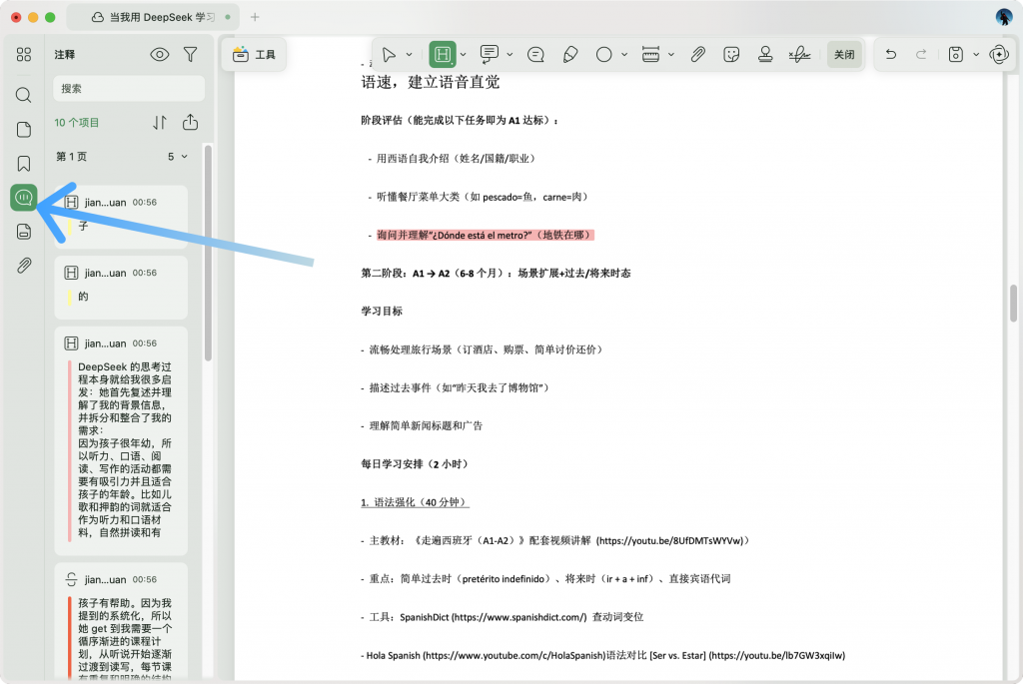Viewport: 1023px width, 684px height.
Task: Toggle the highlight H tool
Action: pos(443,54)
